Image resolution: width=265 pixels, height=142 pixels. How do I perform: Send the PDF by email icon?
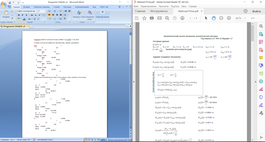[159, 18]
